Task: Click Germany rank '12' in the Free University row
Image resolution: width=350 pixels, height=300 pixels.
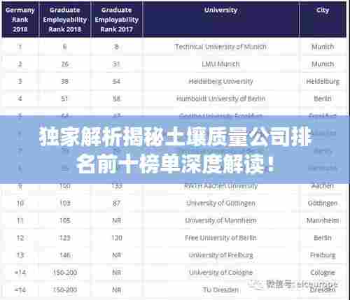Action: coord(20,238)
